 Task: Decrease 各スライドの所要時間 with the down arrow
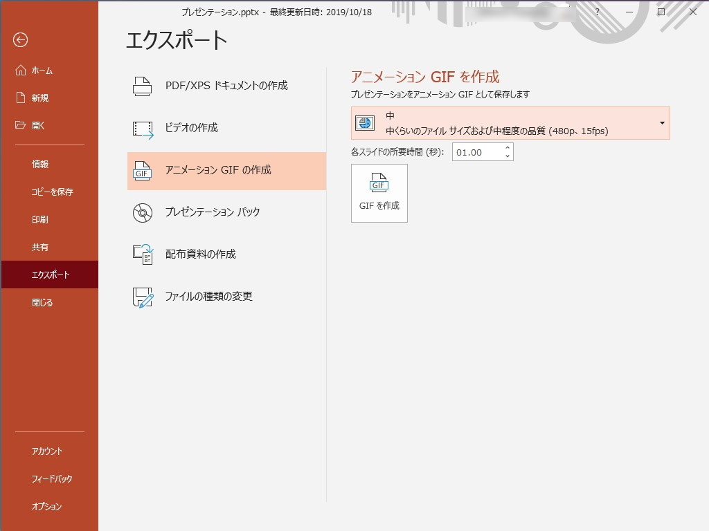507,156
